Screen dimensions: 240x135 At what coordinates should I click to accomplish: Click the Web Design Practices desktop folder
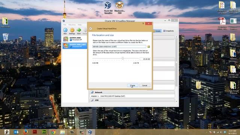233,87
